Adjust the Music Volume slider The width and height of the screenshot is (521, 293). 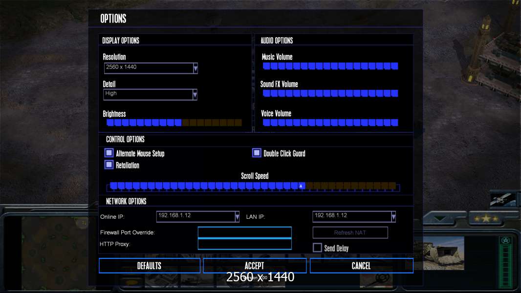pos(330,66)
